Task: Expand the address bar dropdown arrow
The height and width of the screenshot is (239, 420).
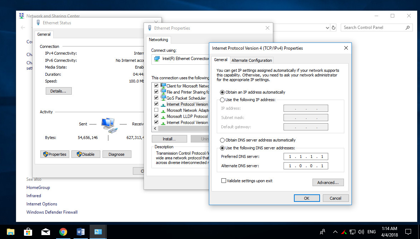Action: [x=327, y=28]
